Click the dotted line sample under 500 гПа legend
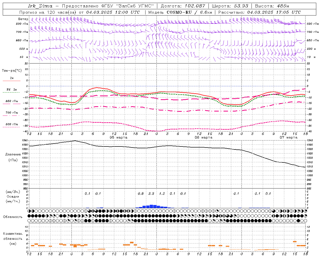320x256 pixels. [11, 127]
